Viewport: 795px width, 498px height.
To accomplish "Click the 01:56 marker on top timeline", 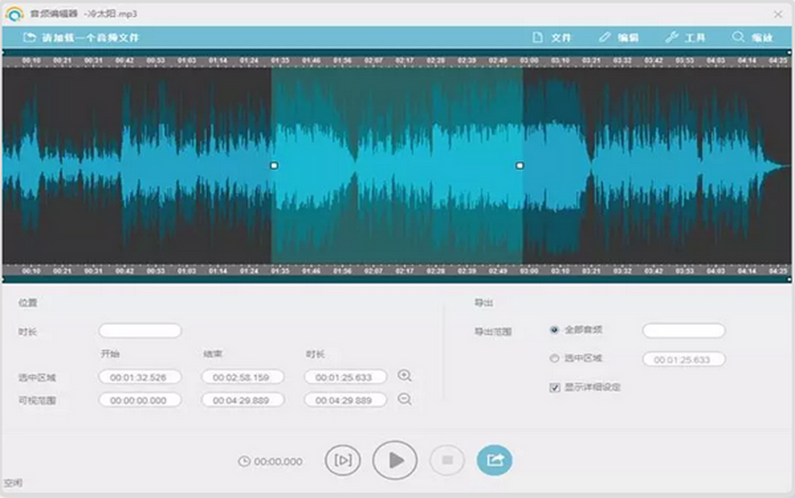I will click(343, 61).
